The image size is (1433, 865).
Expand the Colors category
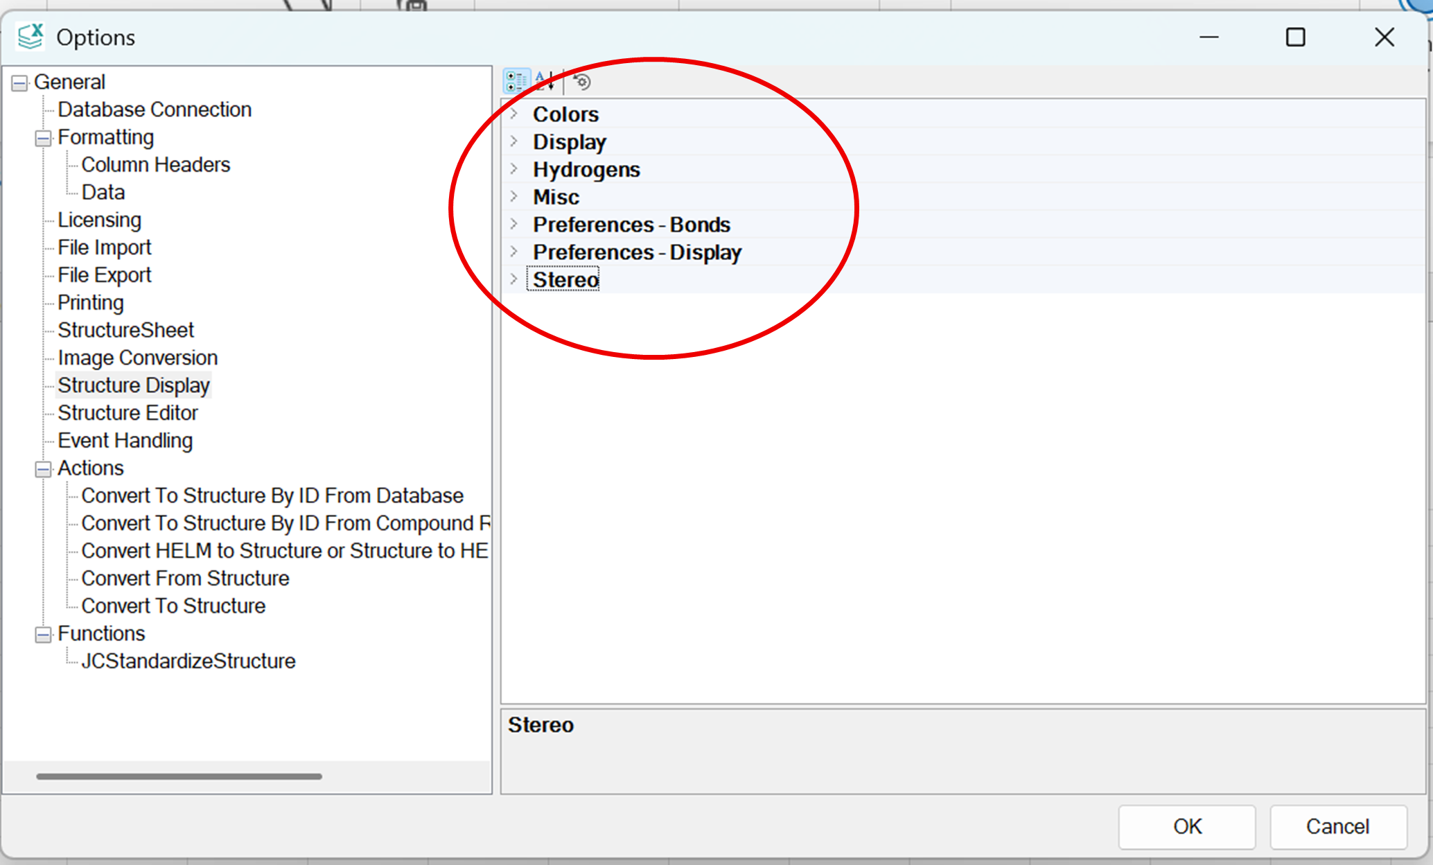[x=513, y=114]
